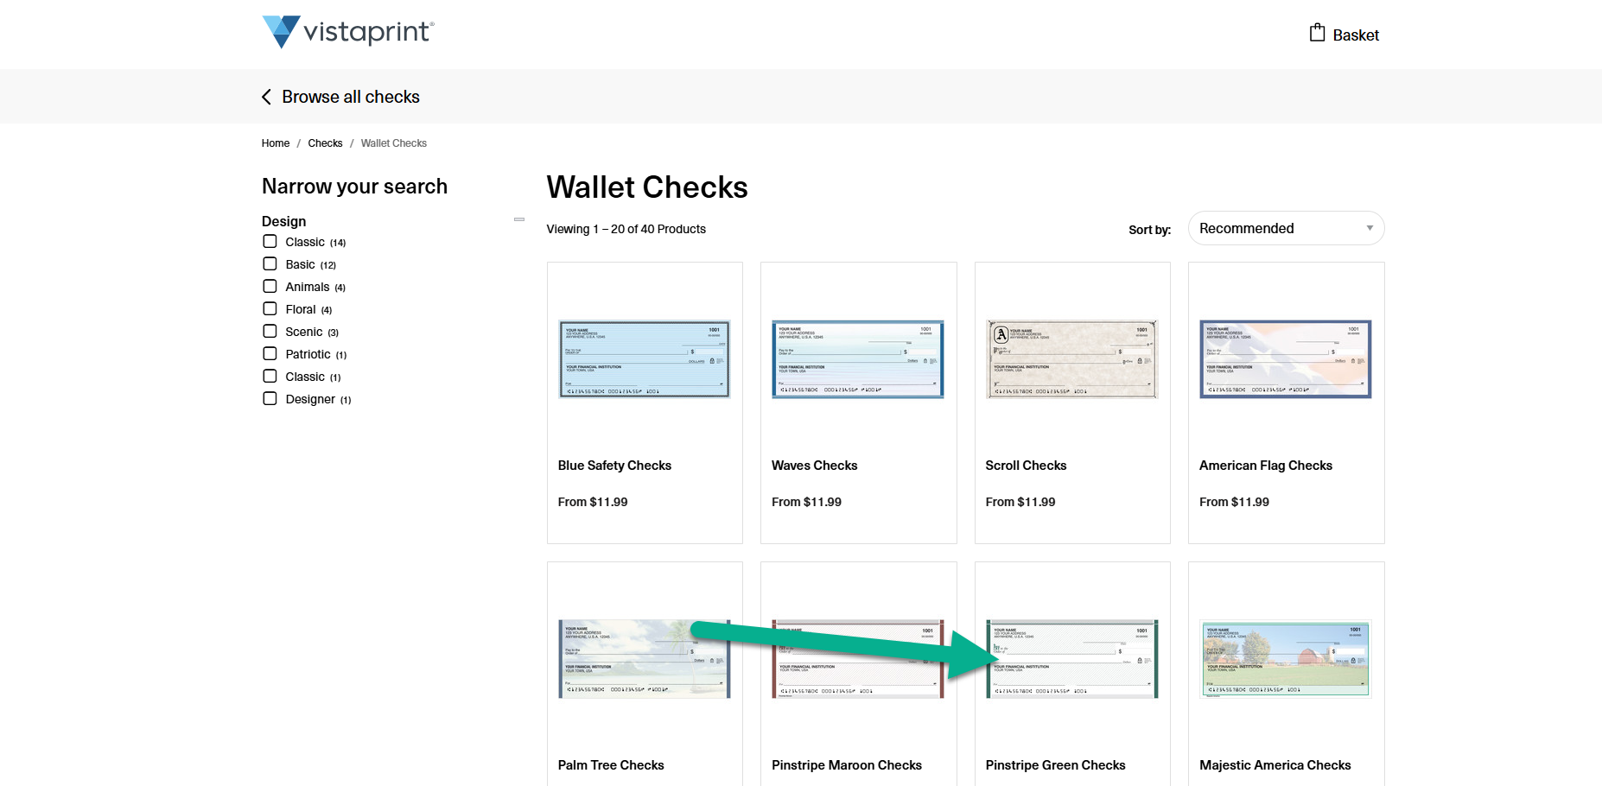1602x786 pixels.
Task: Click American Flag Checks title
Action: [x=1266, y=466]
